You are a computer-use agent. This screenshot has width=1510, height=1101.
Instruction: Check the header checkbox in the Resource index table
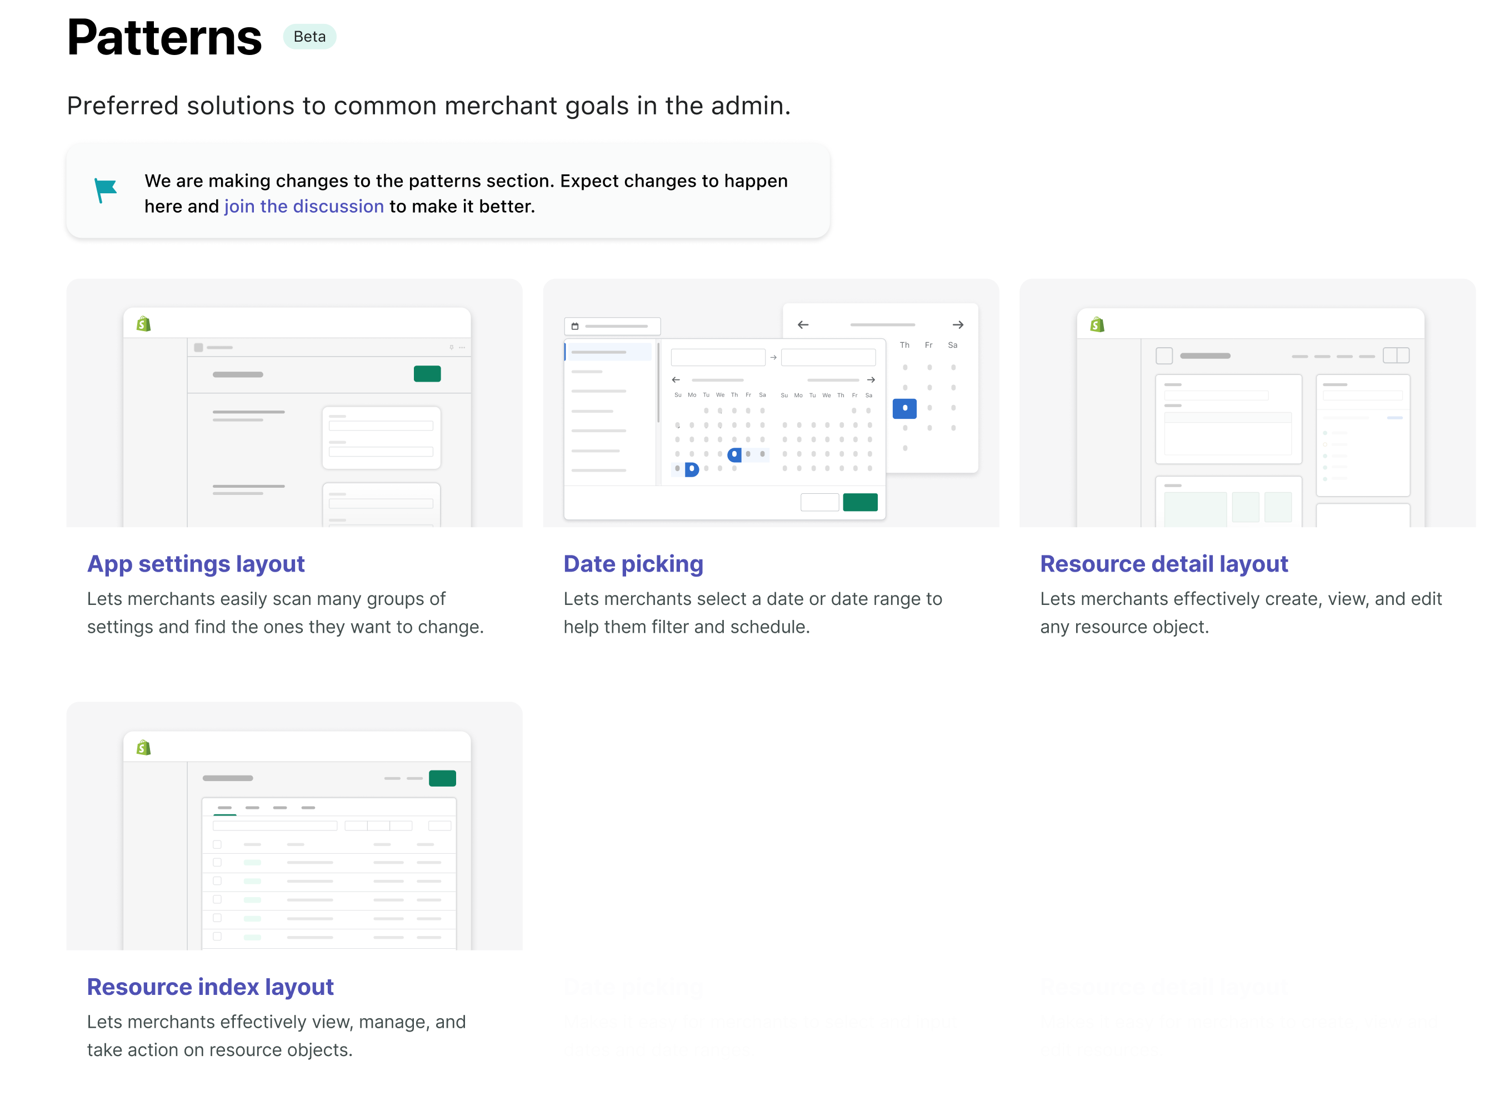218,845
